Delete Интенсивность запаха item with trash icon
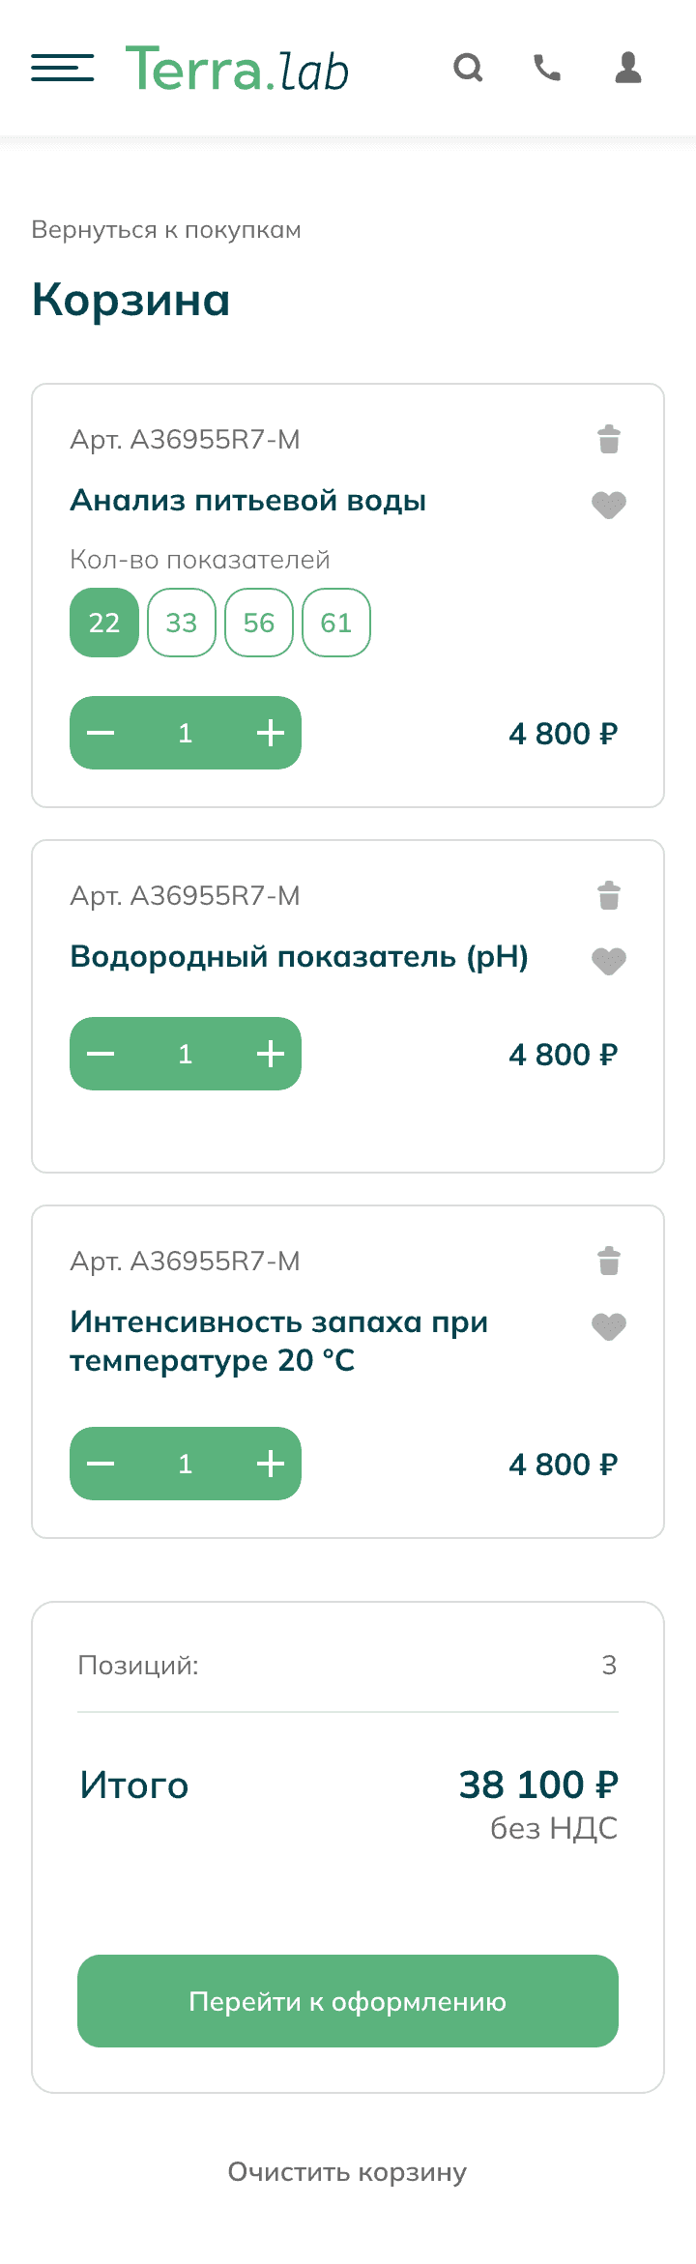 coord(609,1262)
